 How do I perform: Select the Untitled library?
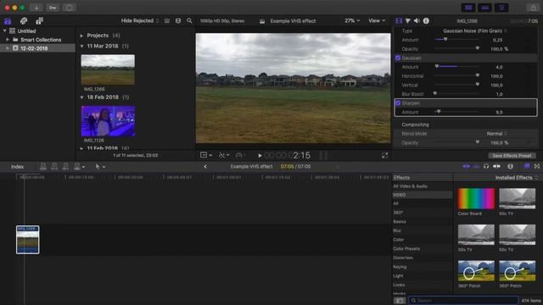(26, 31)
